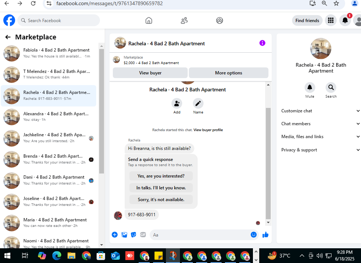This screenshot has width=361, height=263.
Task: Open Task View on taskbar
Action: tap(25, 256)
